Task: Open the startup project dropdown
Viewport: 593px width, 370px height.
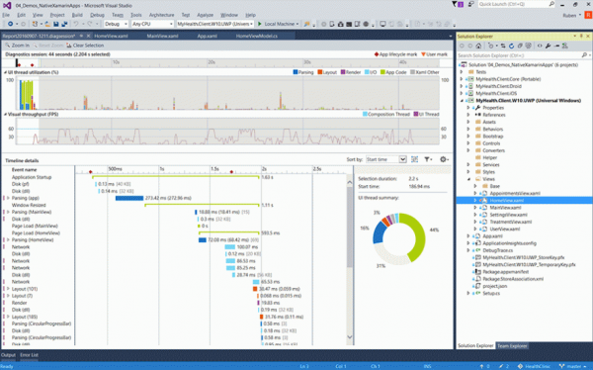Action: click(x=214, y=24)
